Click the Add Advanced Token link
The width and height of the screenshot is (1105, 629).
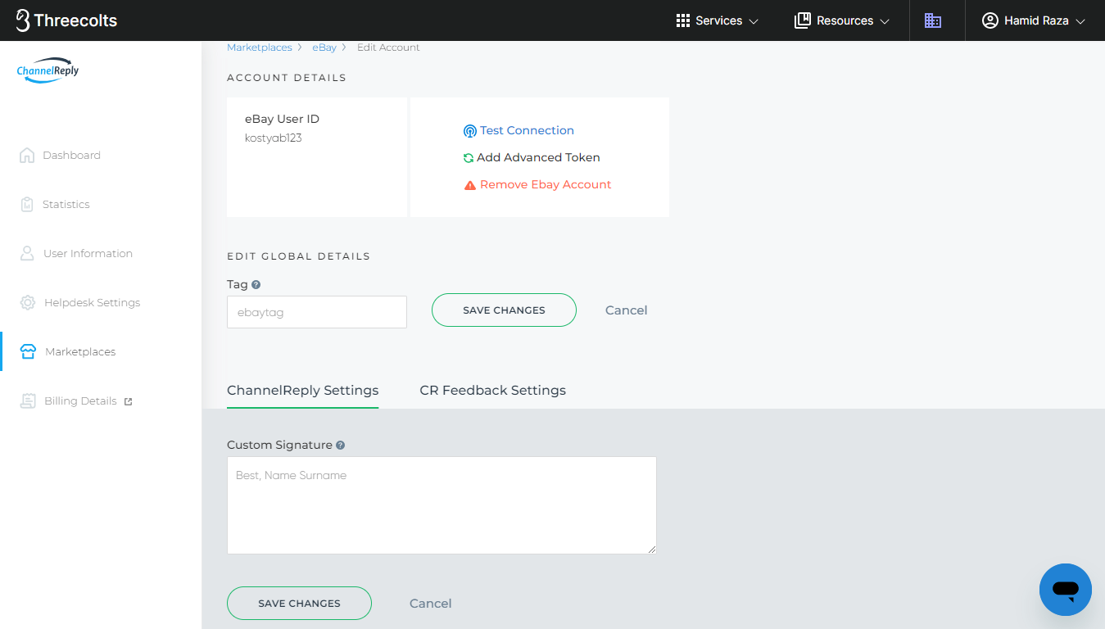538,158
